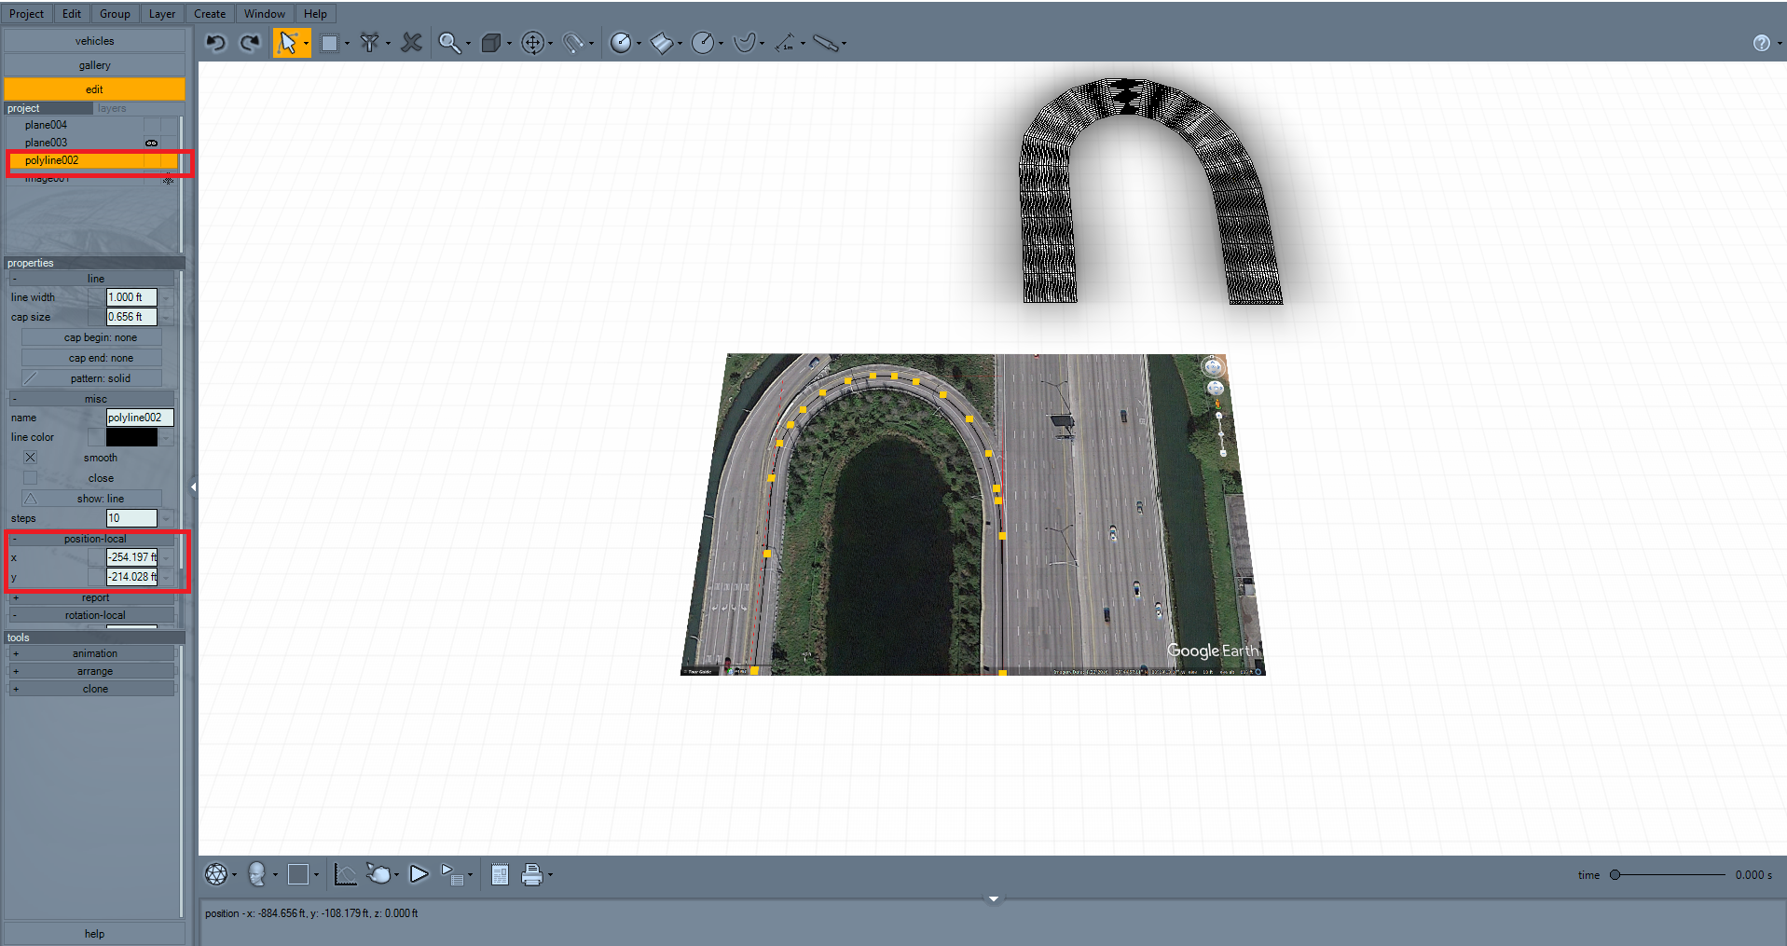Viewport: 1787px width, 946px height.
Task: Click the curved plane surface tool icon
Action: [662, 43]
